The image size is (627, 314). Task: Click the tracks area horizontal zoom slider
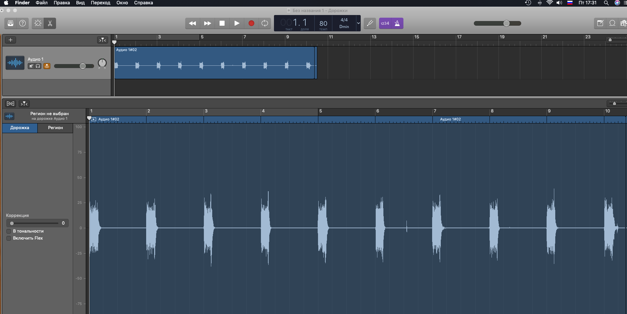click(x=616, y=39)
